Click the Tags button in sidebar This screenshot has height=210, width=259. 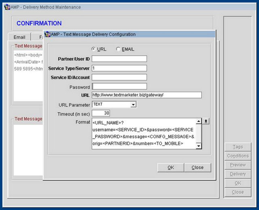238,147
